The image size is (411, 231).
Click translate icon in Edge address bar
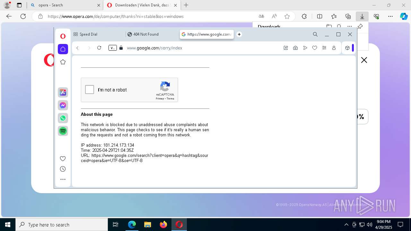pyautogui.click(x=261, y=16)
